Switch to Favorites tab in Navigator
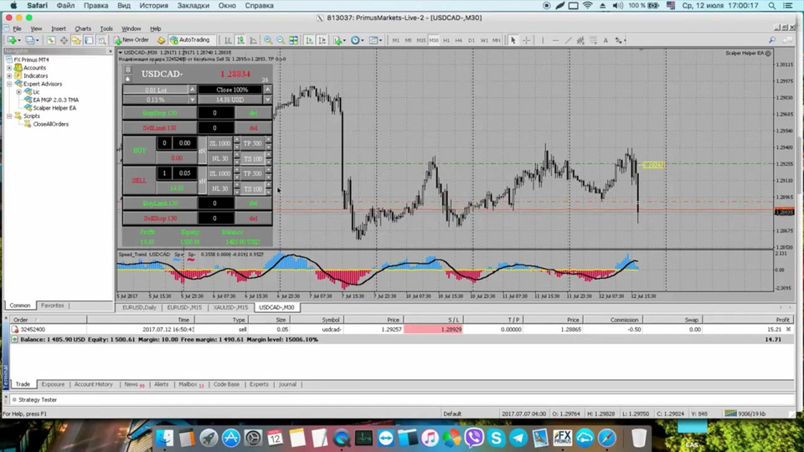The height and width of the screenshot is (452, 804). coord(52,306)
